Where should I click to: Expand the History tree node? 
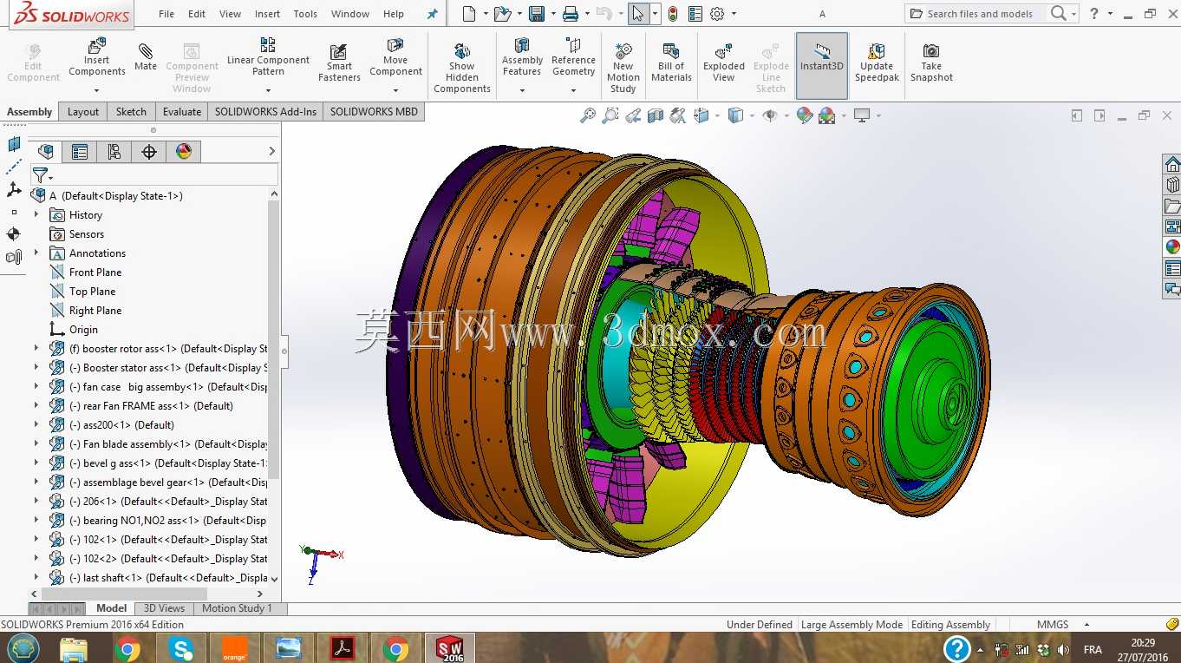pos(36,214)
